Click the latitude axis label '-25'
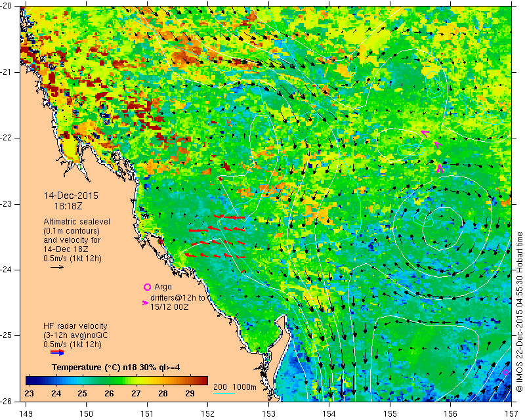This screenshot has height=420, width=525. [6, 335]
